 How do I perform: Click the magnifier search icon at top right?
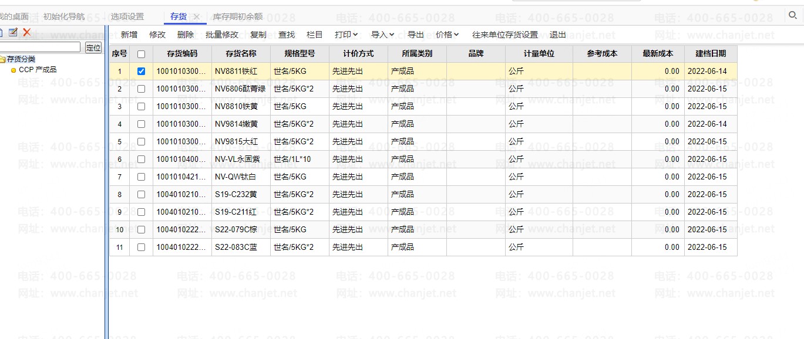793,15
